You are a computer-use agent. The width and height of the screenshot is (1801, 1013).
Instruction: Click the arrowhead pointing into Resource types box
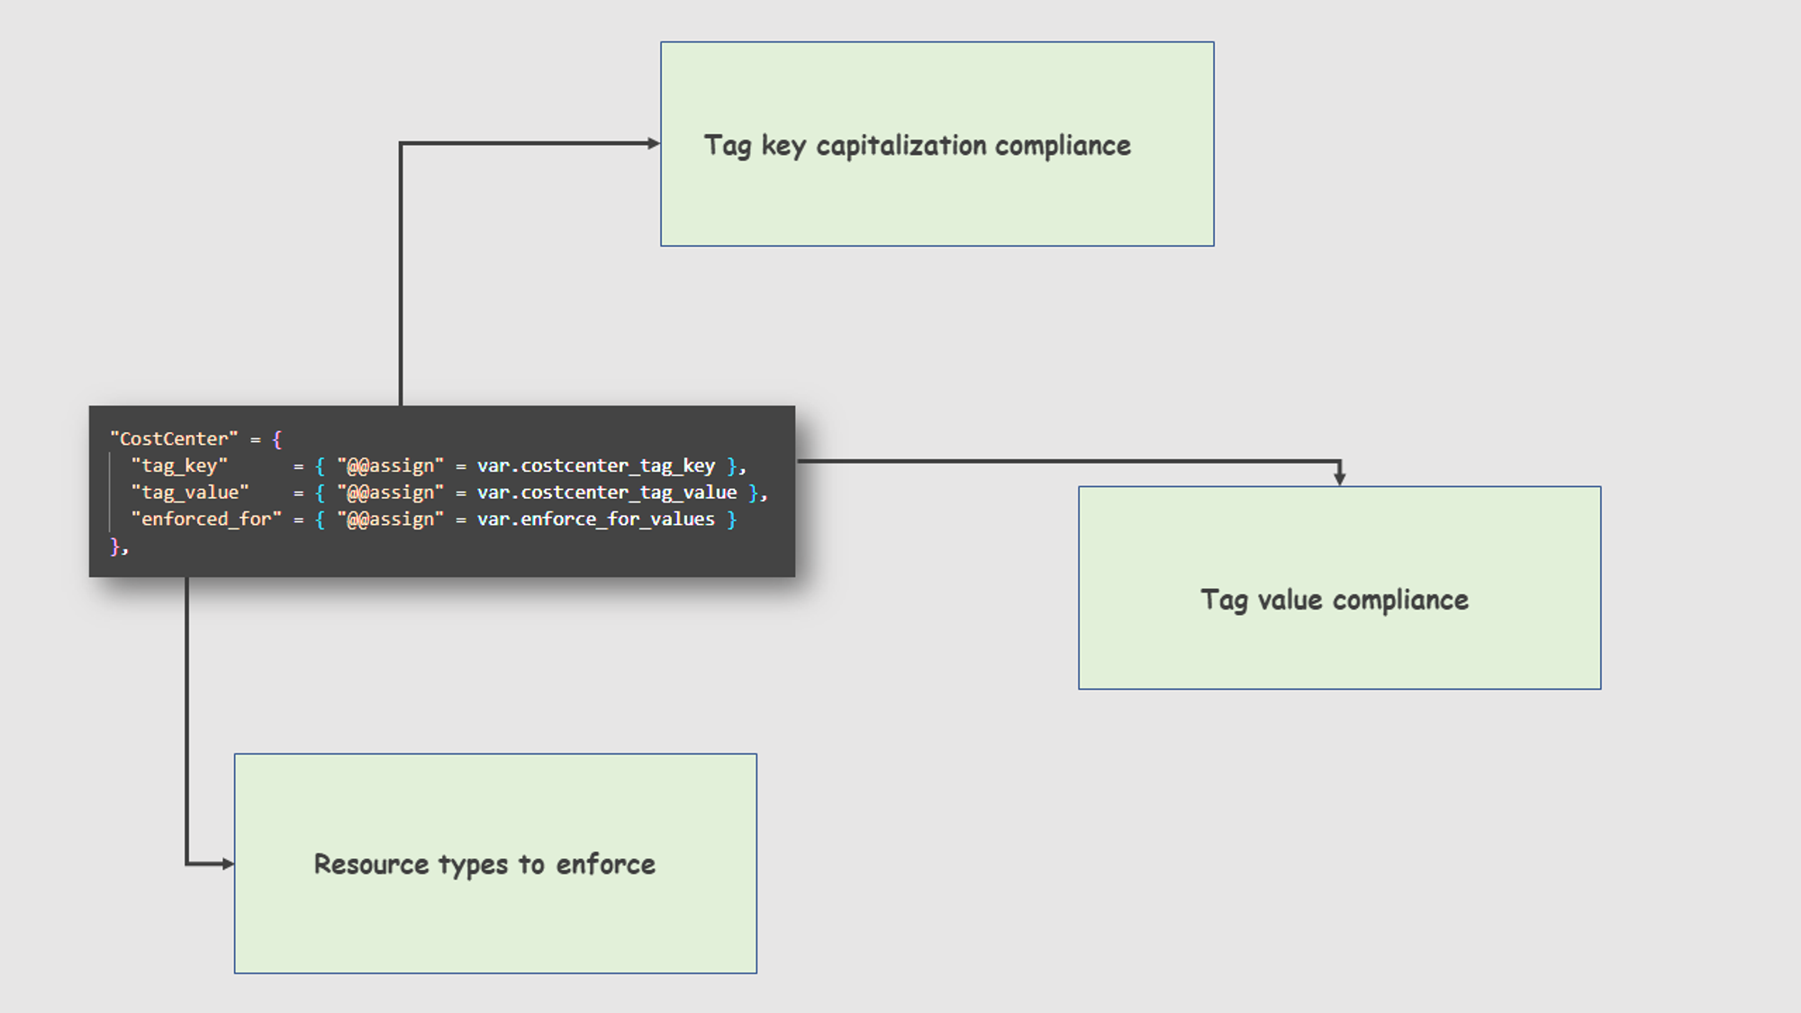coord(227,864)
